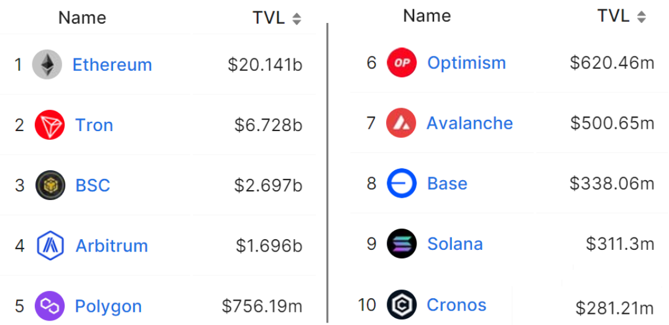Open the Avalanche chain link
Viewport: 669px width, 325px height.
coord(469,123)
